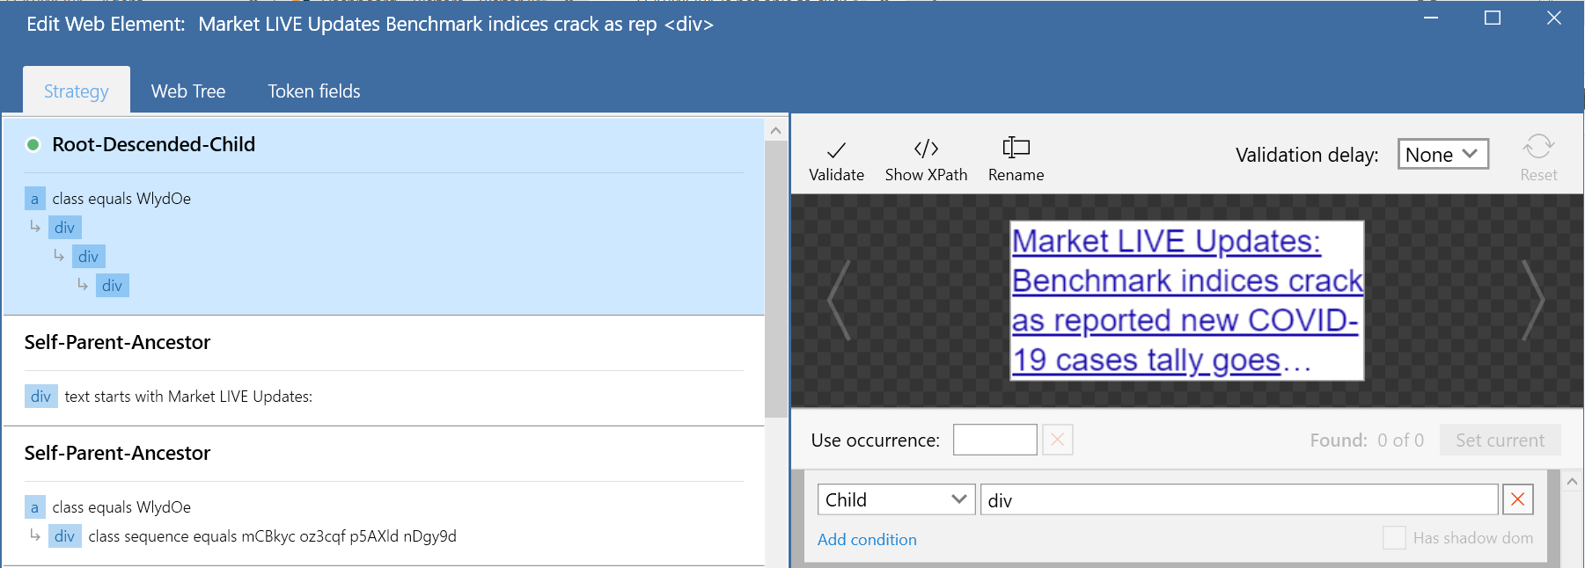Expand the Child relation dropdown
This screenshot has width=1585, height=568.
(x=895, y=500)
